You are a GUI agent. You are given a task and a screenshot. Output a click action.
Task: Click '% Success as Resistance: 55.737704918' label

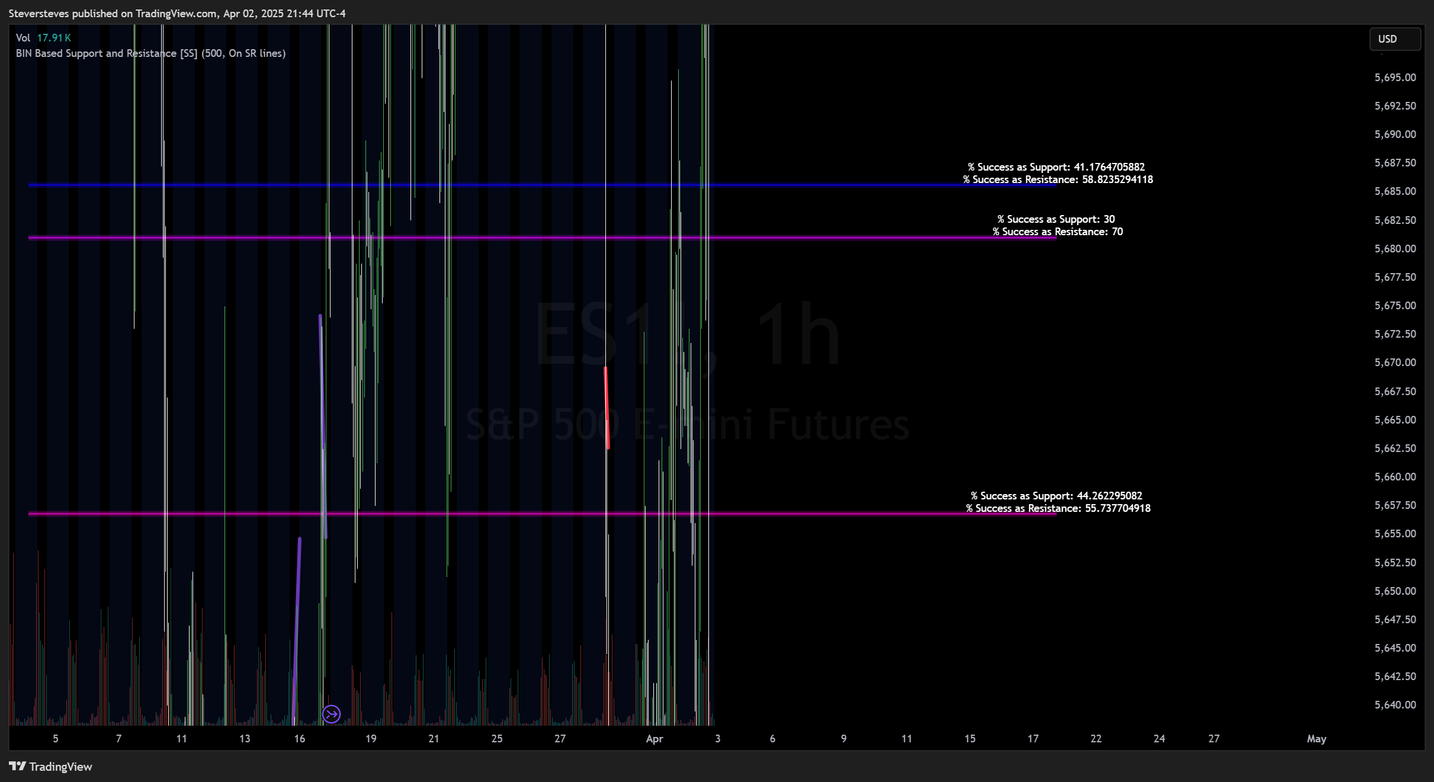click(1058, 508)
